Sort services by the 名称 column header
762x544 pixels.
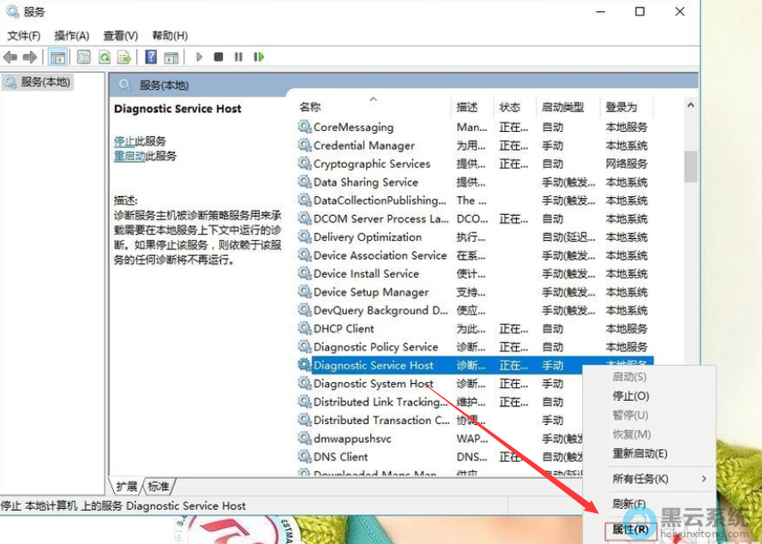click(x=309, y=106)
